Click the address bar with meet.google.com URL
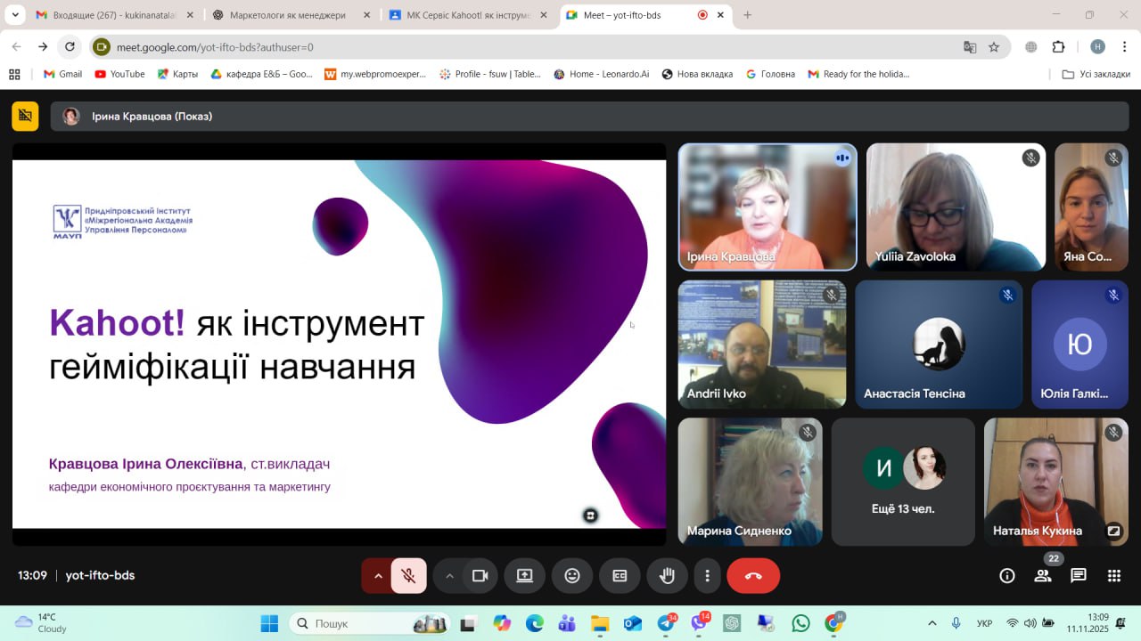Viewport: 1141px width, 641px height. [x=535, y=47]
